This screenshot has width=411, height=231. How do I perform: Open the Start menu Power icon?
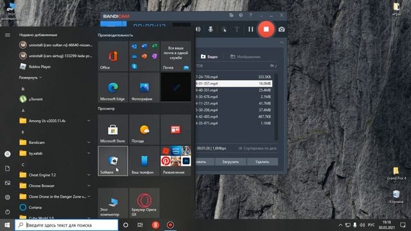click(7, 212)
